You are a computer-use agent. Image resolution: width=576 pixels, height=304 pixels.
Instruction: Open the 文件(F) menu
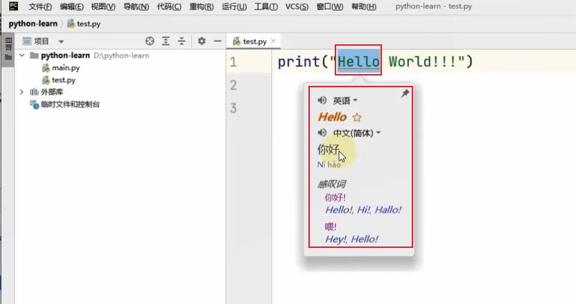(x=40, y=7)
